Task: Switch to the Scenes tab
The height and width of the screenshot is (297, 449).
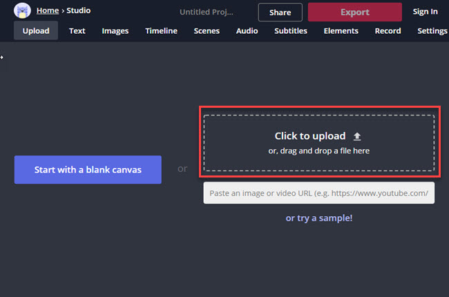Action: [207, 31]
